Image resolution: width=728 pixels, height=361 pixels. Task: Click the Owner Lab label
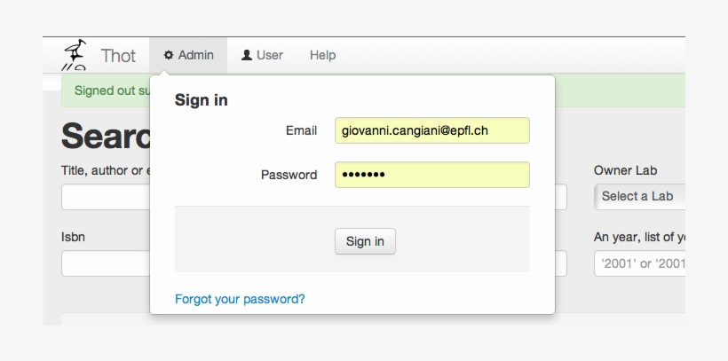(625, 170)
